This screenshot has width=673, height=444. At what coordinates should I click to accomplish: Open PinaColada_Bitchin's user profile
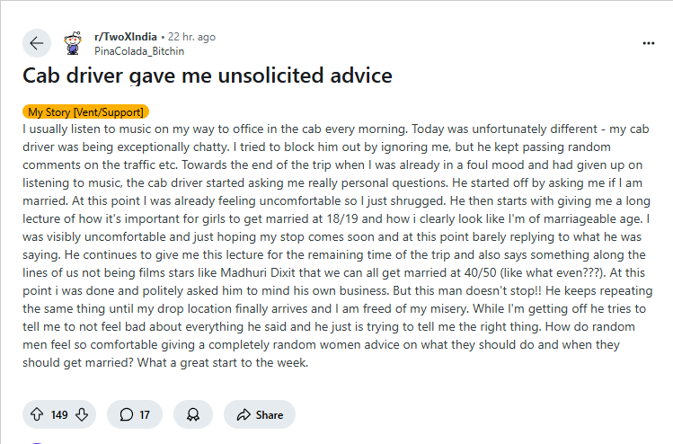tap(138, 51)
